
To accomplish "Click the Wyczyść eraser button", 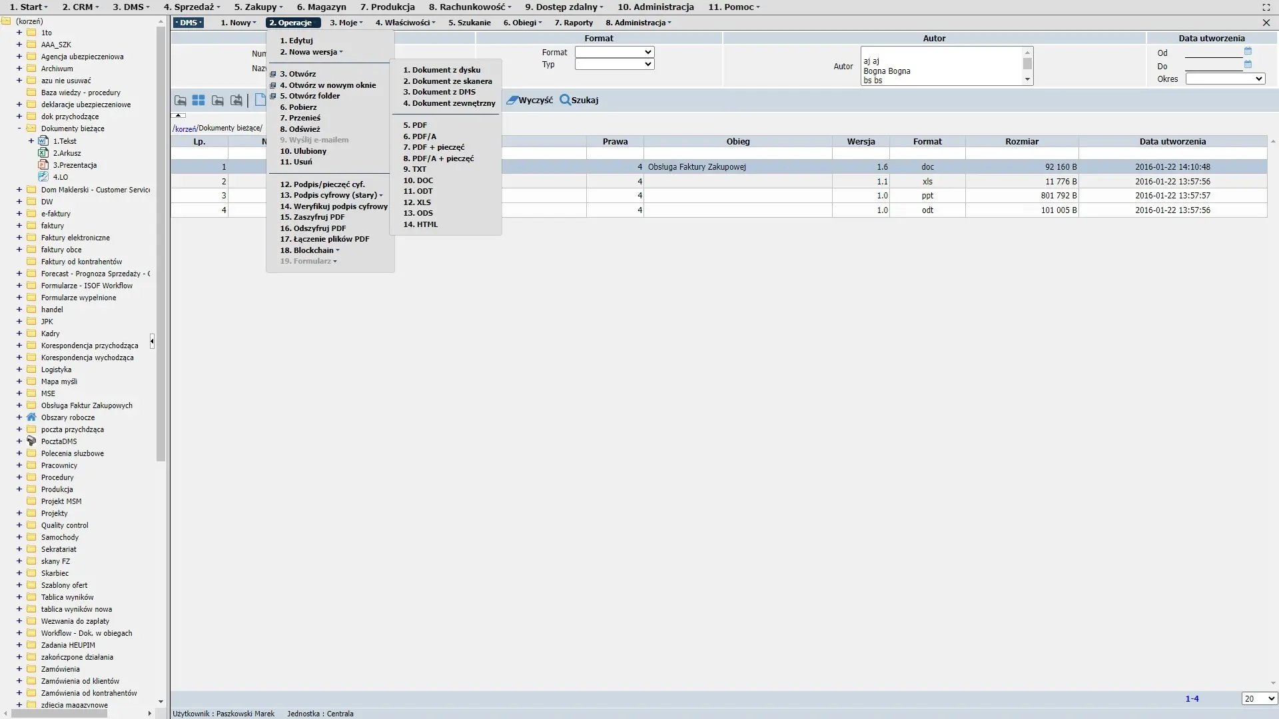I will 530,101.
